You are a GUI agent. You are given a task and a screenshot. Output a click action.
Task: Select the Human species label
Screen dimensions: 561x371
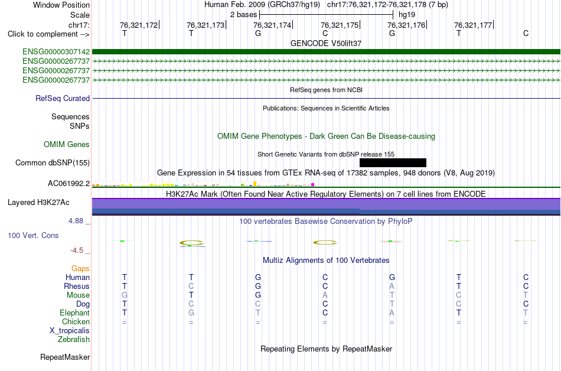77,277
